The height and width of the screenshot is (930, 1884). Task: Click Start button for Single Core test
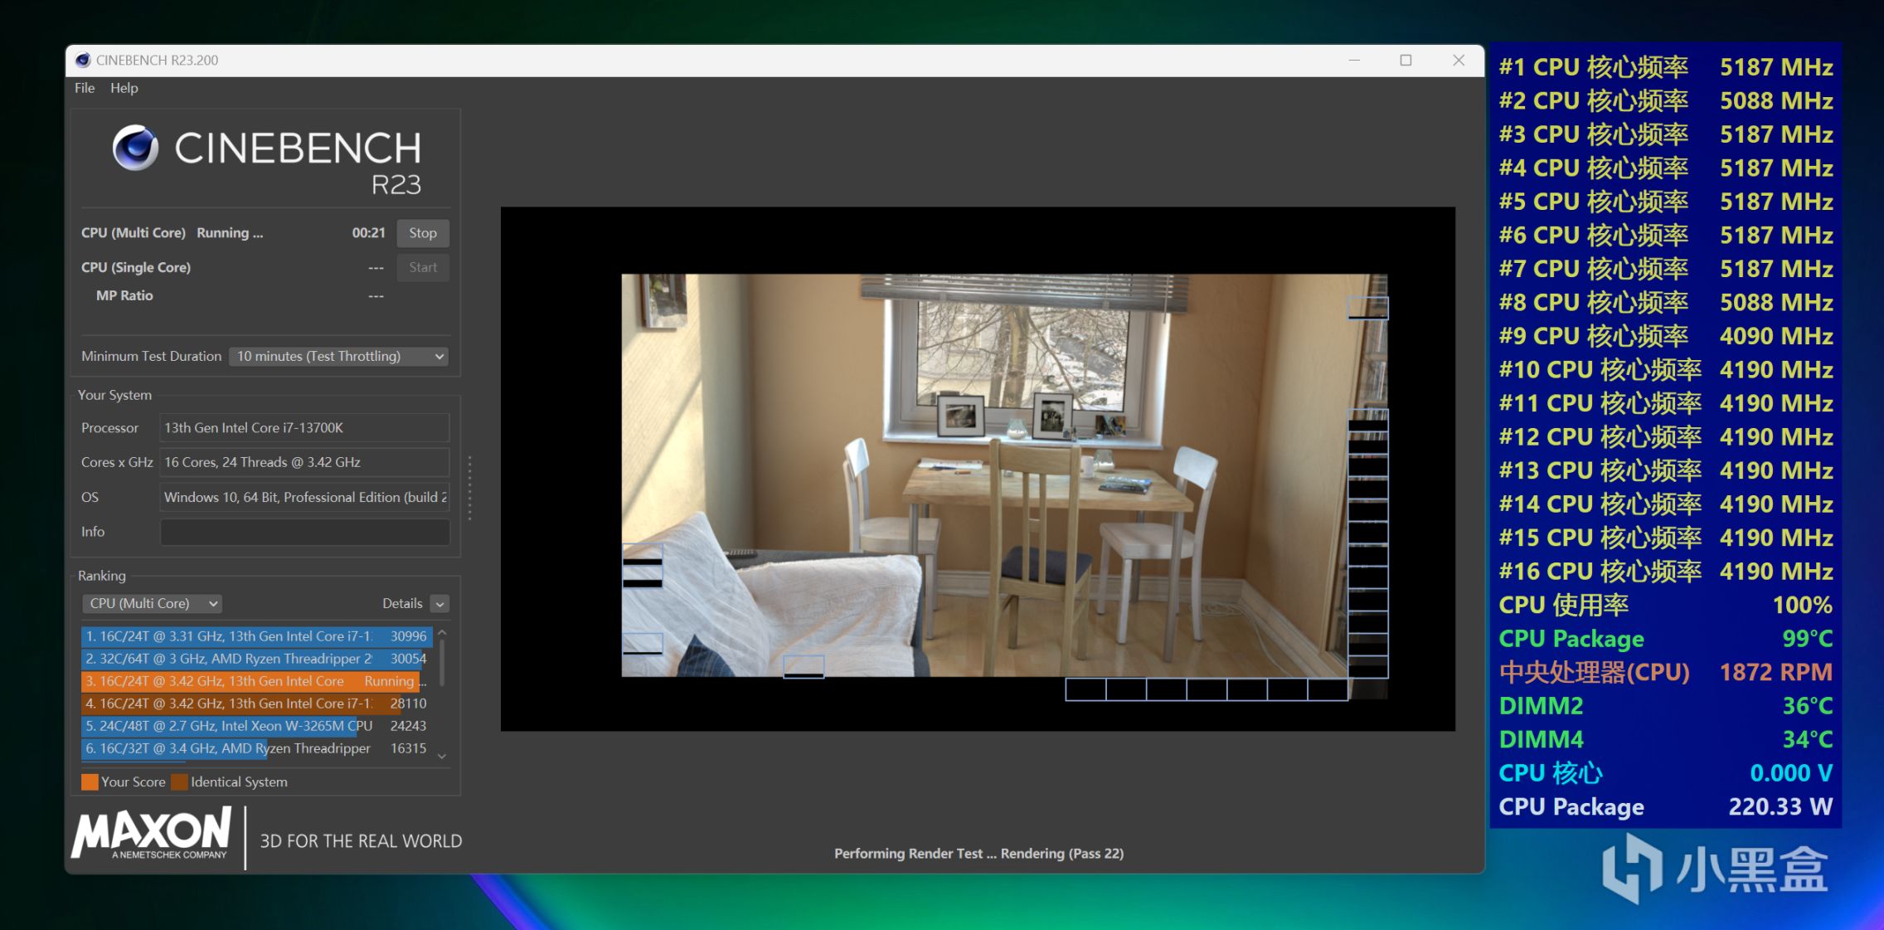pos(422,267)
